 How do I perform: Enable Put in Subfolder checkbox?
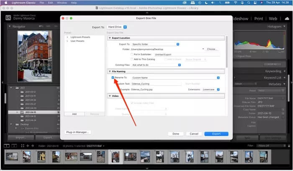pyautogui.click(x=132, y=54)
